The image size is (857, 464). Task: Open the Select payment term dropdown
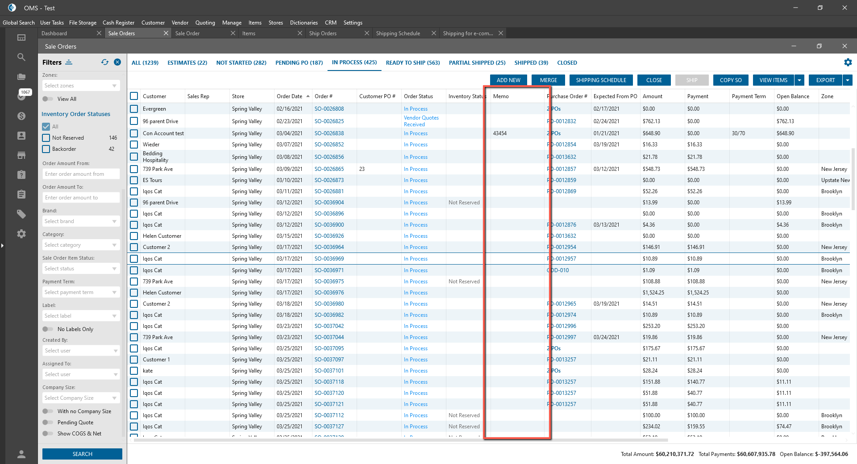click(x=81, y=292)
